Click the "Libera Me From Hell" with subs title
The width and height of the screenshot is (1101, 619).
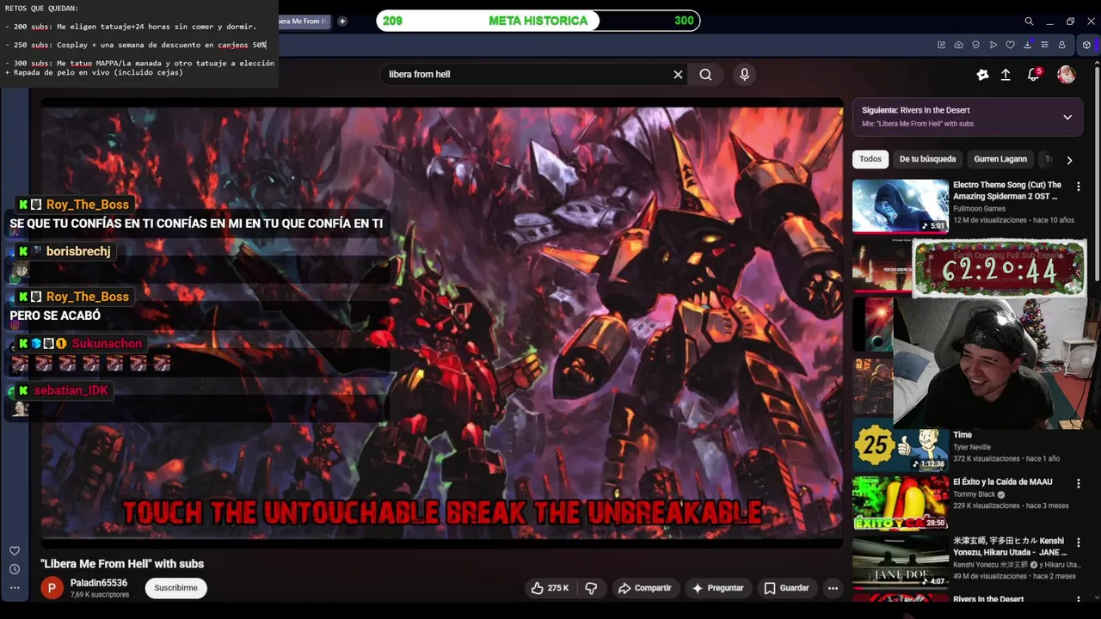[122, 564]
